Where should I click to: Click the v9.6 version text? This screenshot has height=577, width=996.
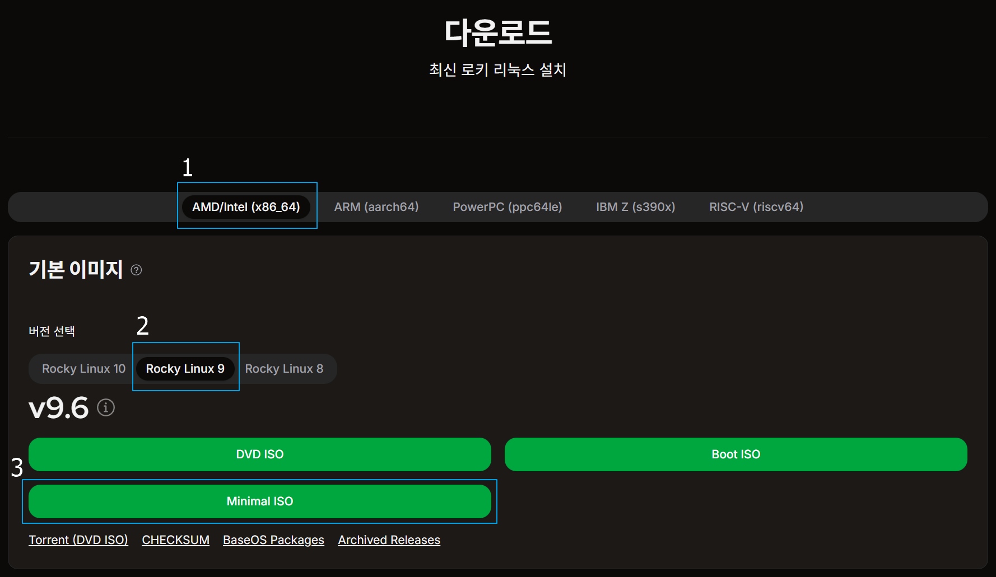59,407
